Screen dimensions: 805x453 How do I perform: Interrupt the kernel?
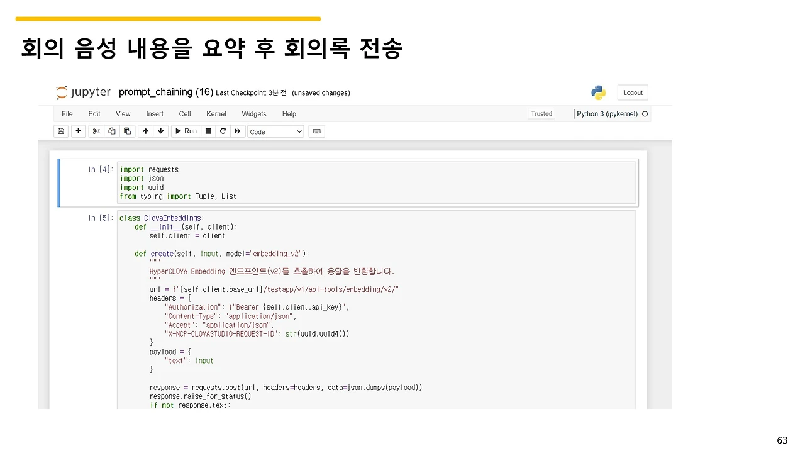[208, 131]
